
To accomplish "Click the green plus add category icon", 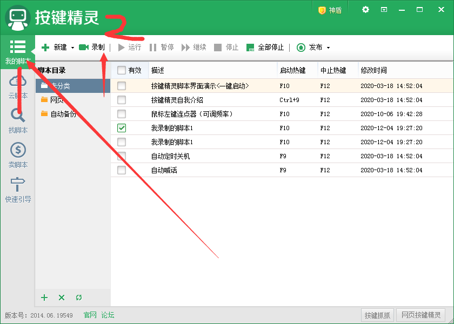I will point(45,298).
